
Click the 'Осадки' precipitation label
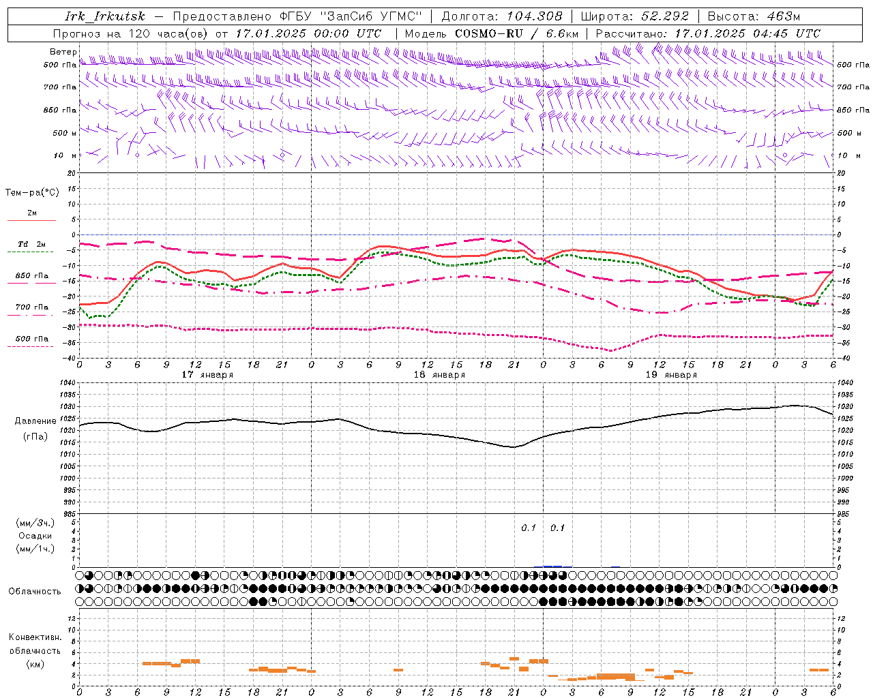pos(35,536)
